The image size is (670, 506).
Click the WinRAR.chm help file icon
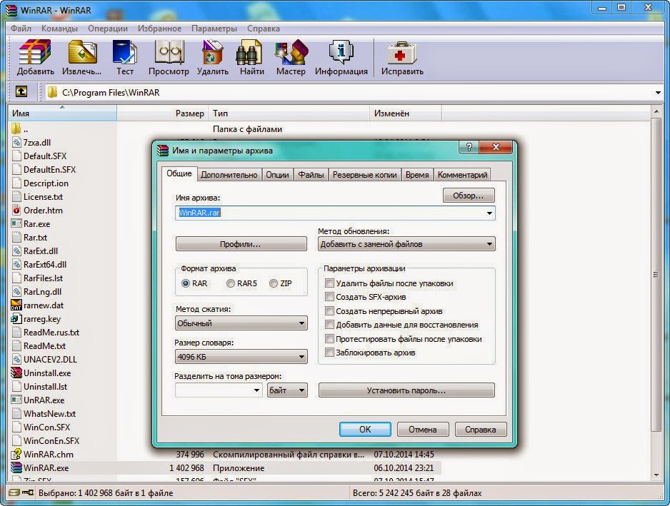(x=16, y=454)
